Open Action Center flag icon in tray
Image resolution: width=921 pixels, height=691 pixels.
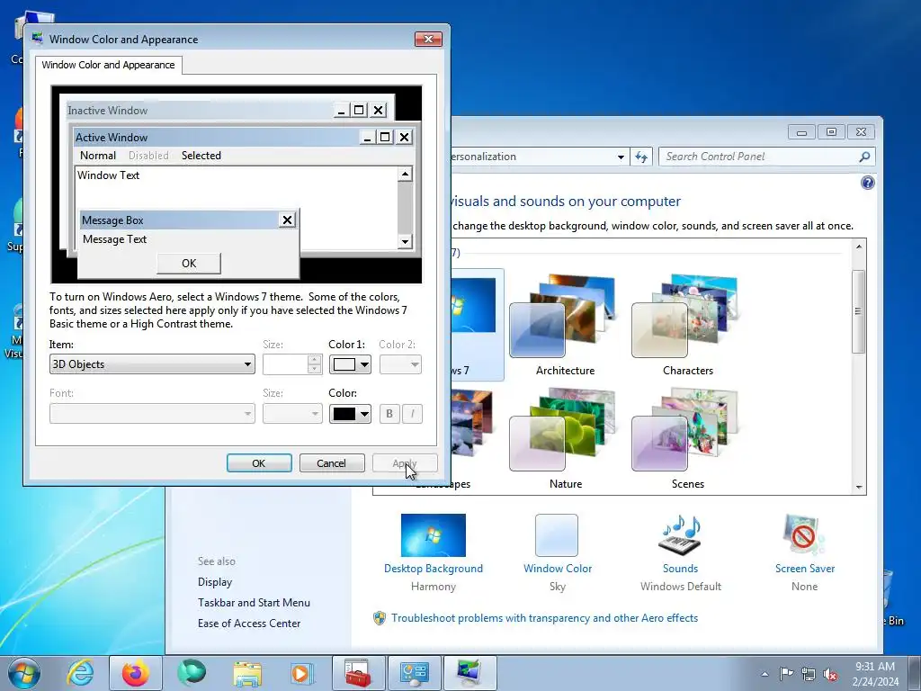(786, 674)
